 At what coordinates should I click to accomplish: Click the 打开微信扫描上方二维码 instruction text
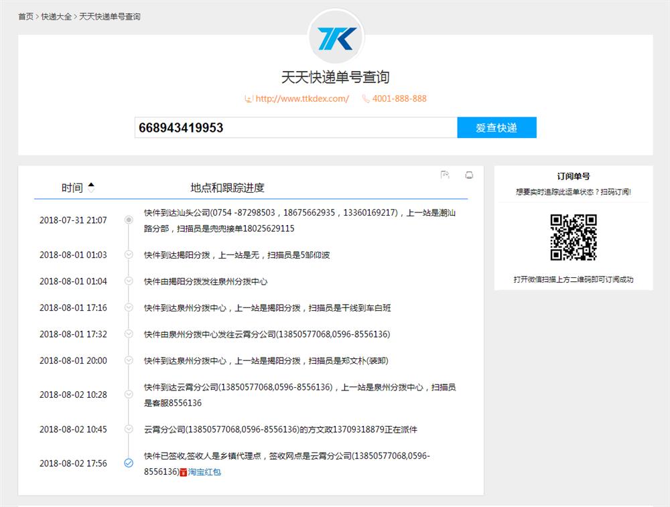click(x=574, y=279)
